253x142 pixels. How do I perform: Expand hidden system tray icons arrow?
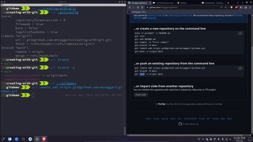(x=230, y=139)
